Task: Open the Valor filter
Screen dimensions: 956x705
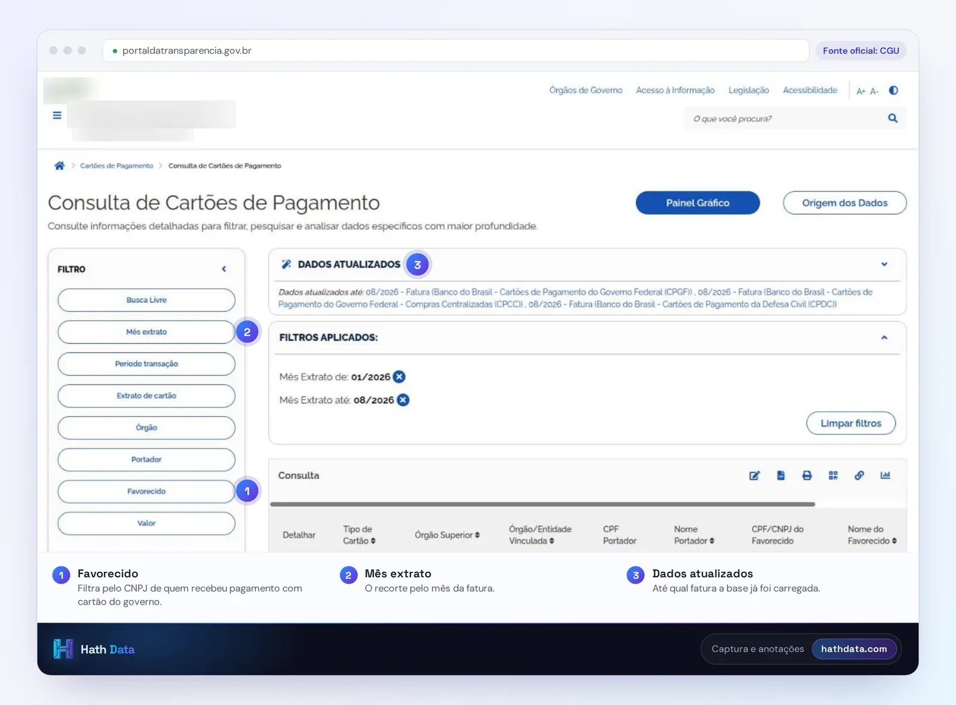Action: (x=146, y=523)
